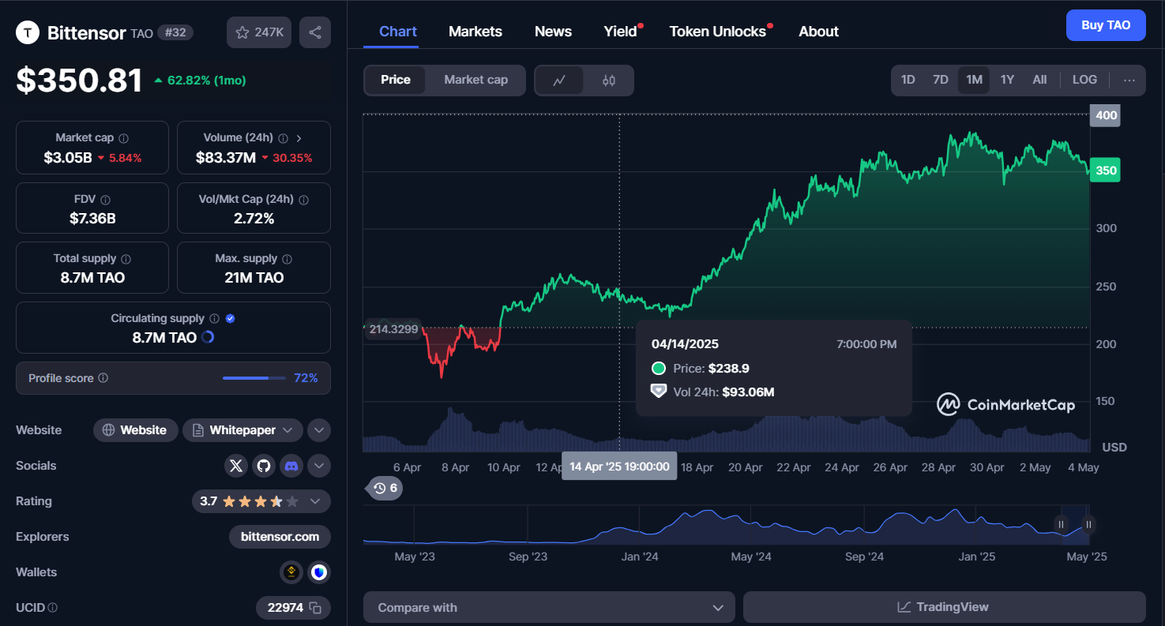Click the circulating supply progress ring
The image size is (1165, 626).
(x=208, y=338)
